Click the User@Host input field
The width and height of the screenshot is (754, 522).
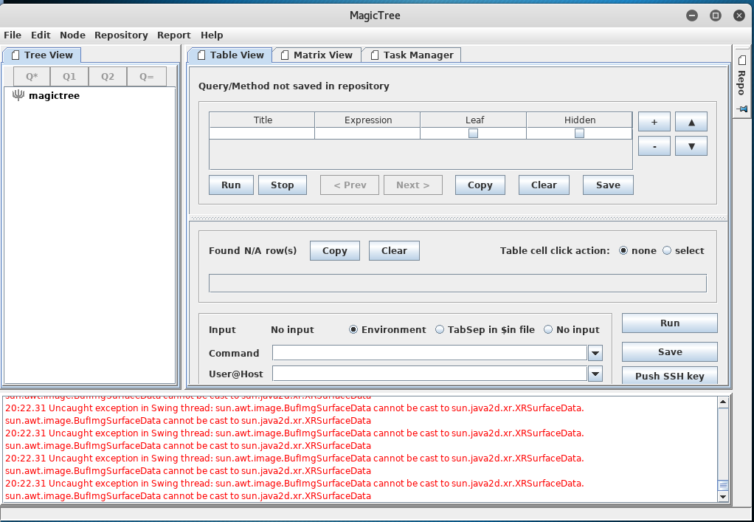click(430, 374)
